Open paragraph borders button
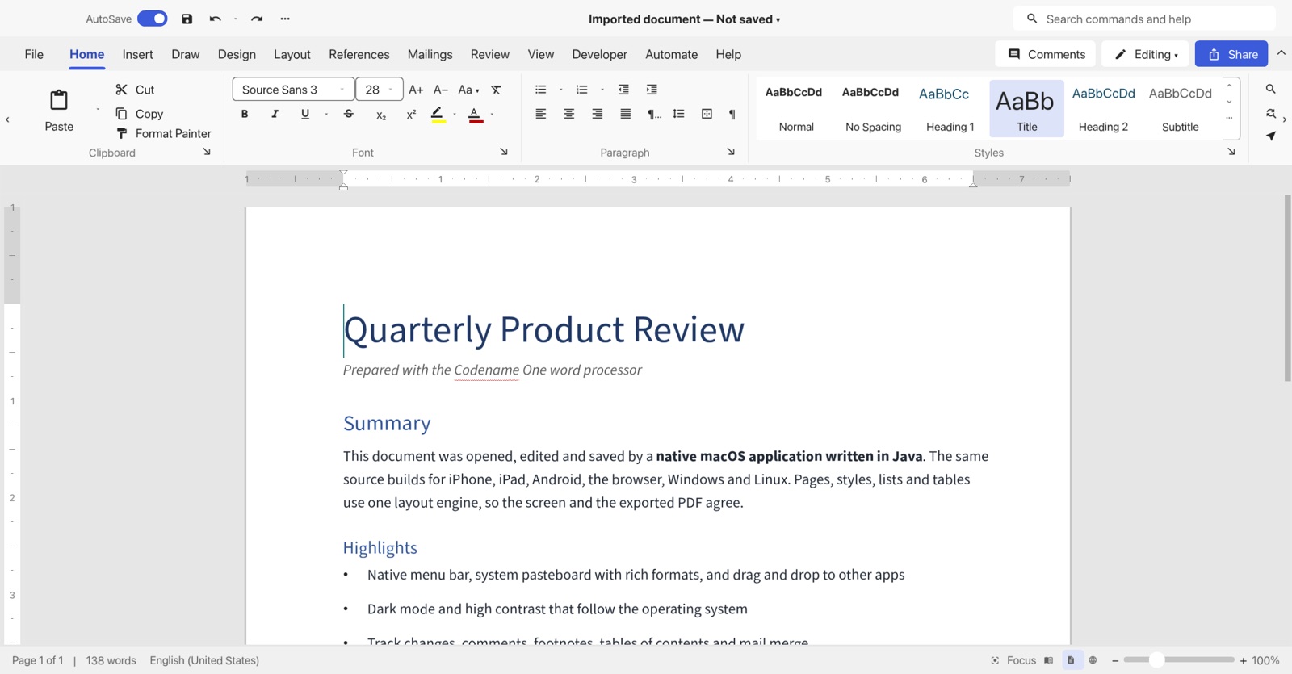The width and height of the screenshot is (1292, 674). coord(707,115)
